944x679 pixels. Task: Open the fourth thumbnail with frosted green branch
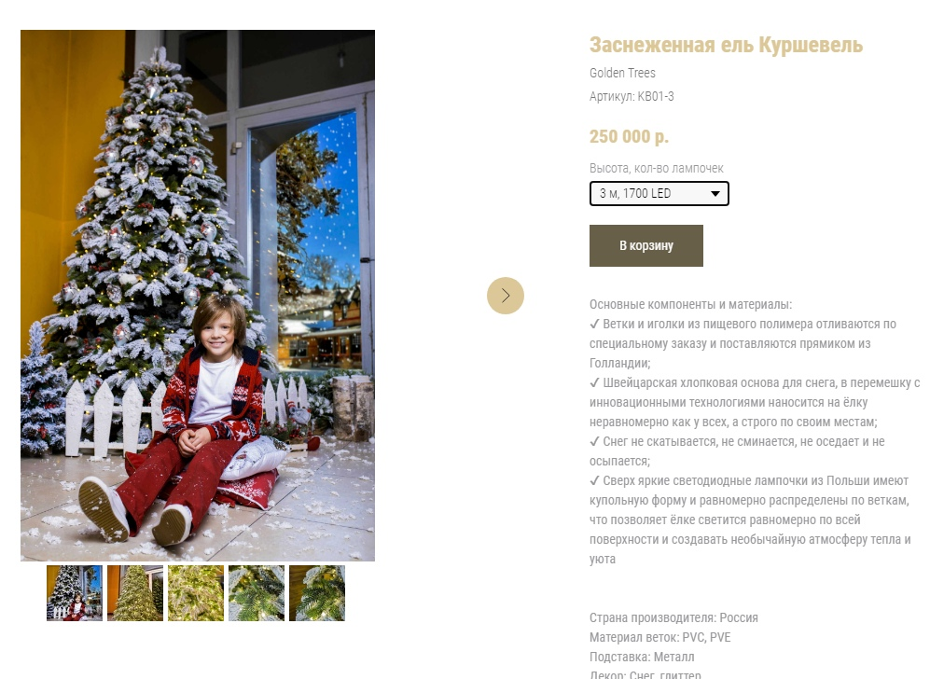pos(257,593)
